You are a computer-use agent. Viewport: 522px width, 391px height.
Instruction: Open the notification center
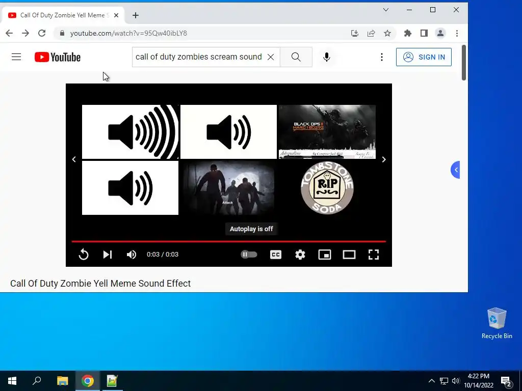[x=506, y=381]
